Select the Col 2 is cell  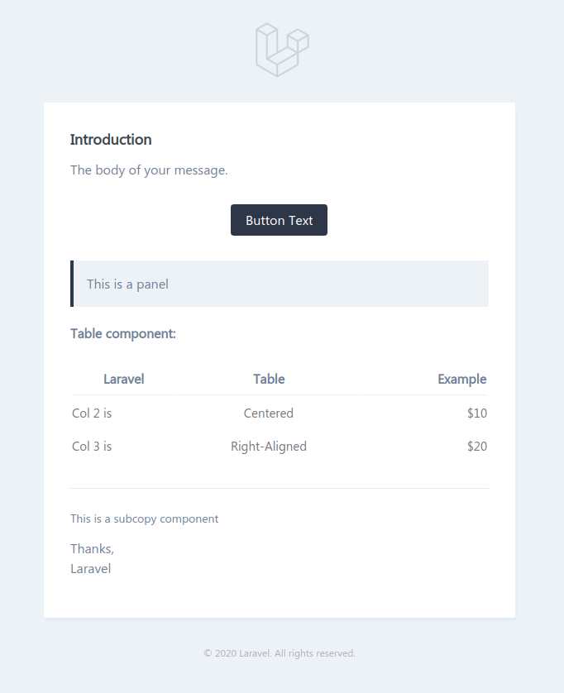point(91,413)
